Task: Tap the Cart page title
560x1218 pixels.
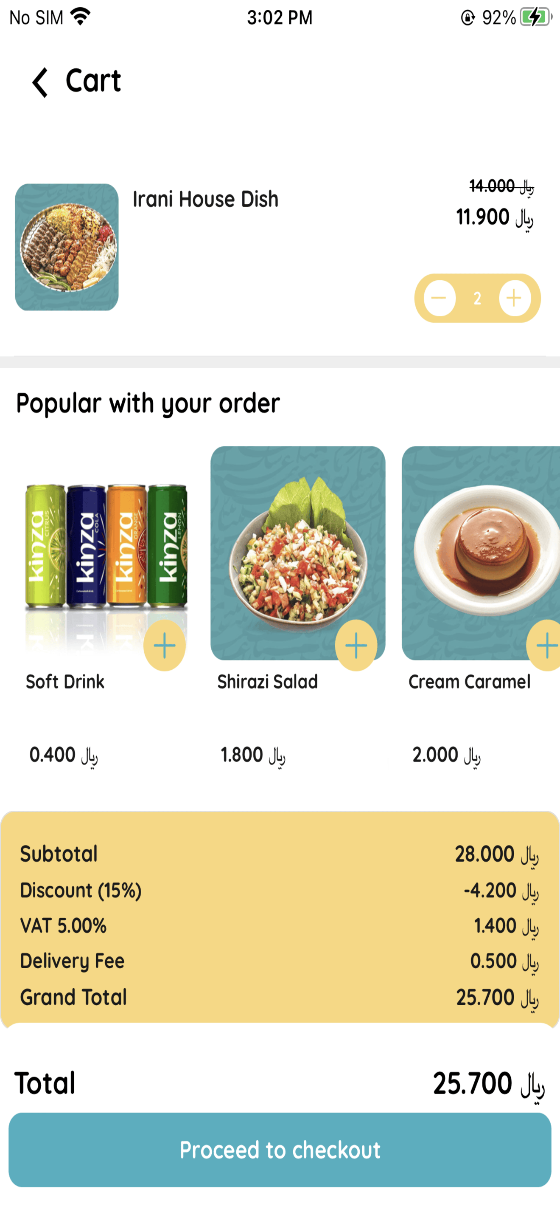Action: (x=93, y=81)
